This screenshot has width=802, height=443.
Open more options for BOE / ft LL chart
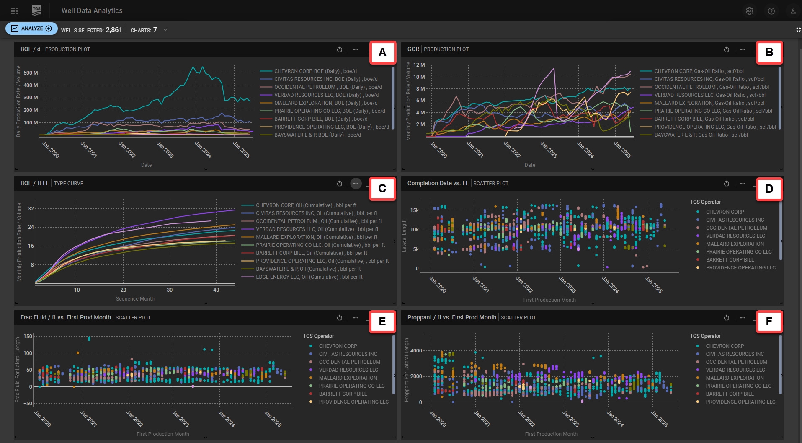pyautogui.click(x=356, y=184)
